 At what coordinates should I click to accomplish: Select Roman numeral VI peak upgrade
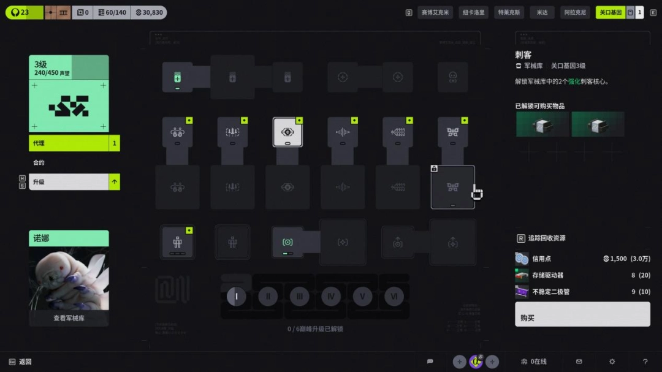(x=394, y=297)
